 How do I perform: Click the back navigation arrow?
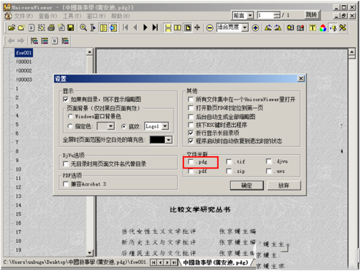point(11,41)
